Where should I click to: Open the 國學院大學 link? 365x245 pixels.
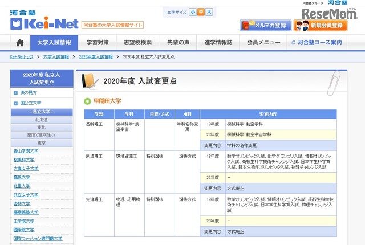pyautogui.click(x=24, y=230)
